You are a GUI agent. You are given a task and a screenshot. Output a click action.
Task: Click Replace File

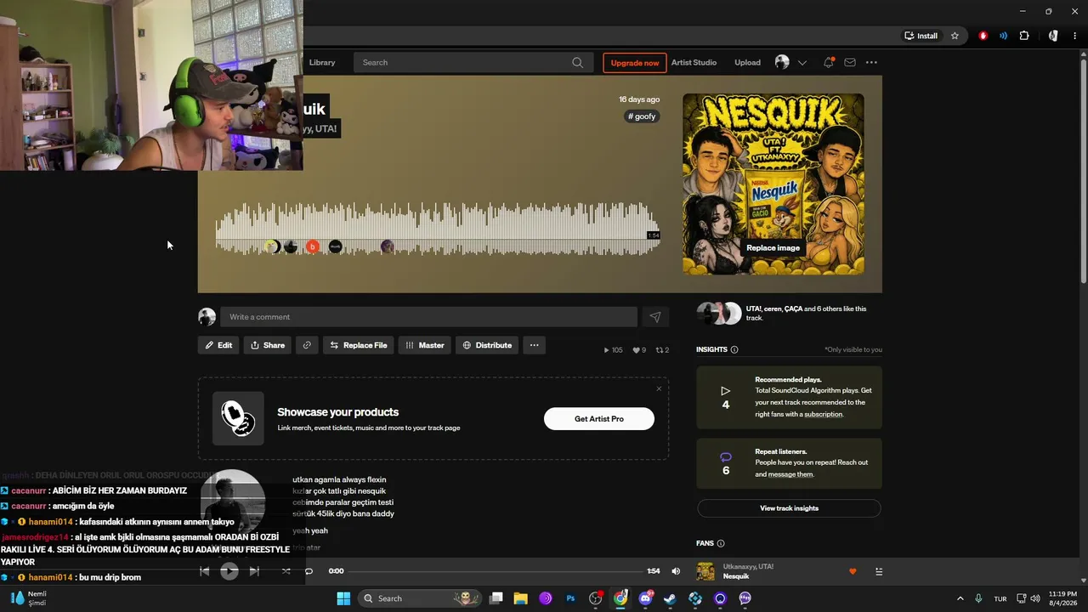pos(358,345)
